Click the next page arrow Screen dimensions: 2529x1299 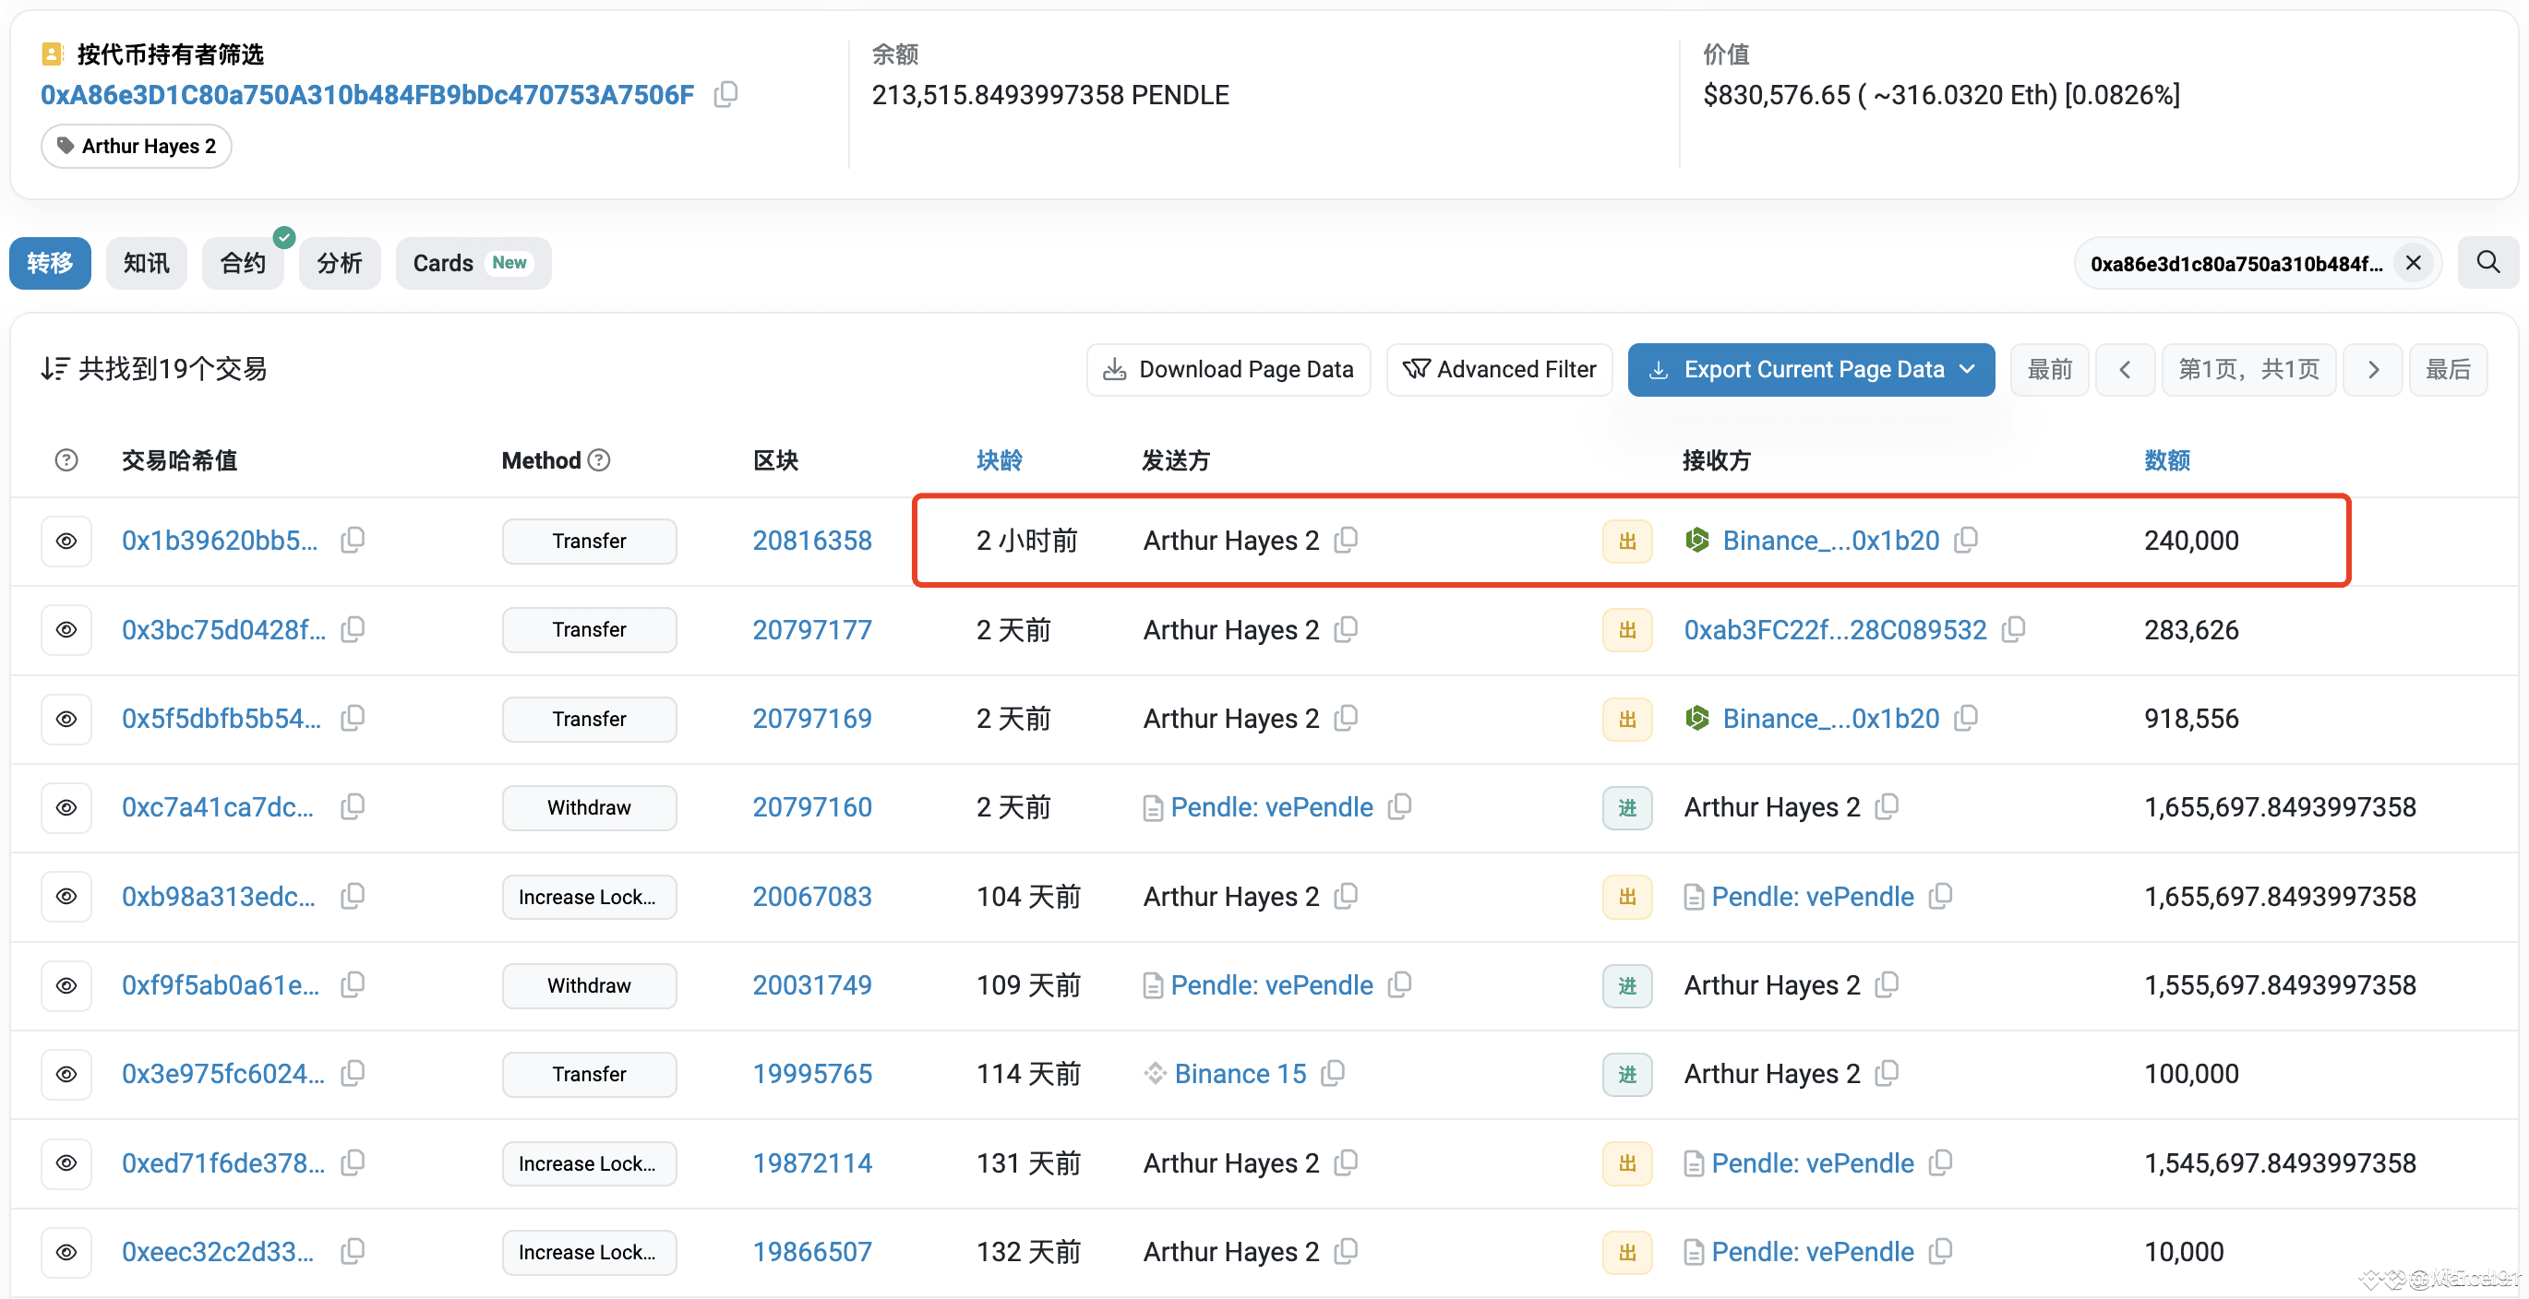tap(2373, 369)
